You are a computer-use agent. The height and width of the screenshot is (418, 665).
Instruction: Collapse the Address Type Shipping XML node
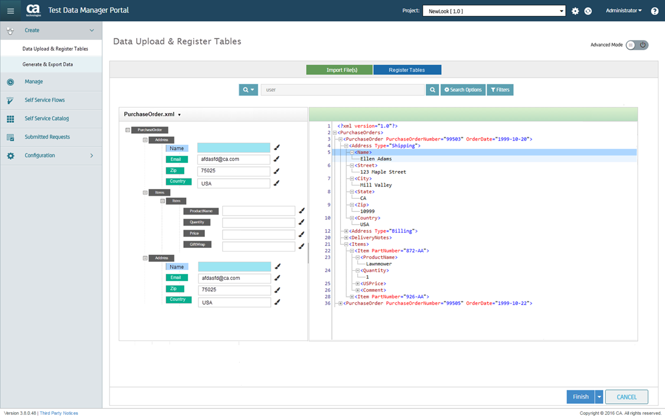pos(346,146)
